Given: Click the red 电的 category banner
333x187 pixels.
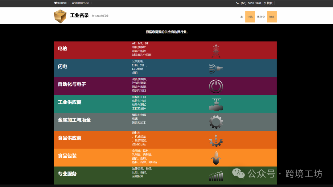Looking at the screenshot, I should coord(92,50).
